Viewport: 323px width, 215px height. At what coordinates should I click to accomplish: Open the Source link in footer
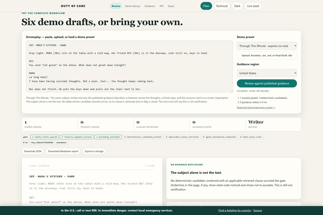258,211
